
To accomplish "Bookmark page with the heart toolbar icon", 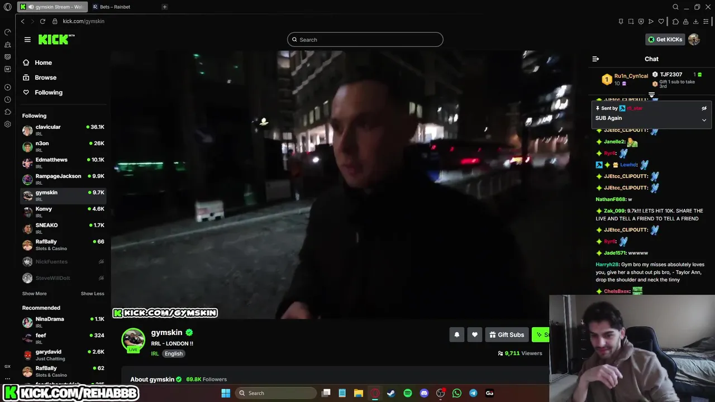I will (x=661, y=21).
